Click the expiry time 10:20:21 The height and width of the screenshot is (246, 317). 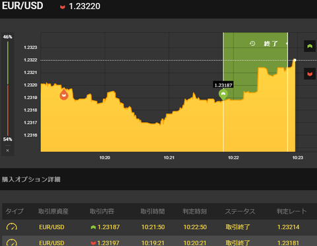(195, 243)
